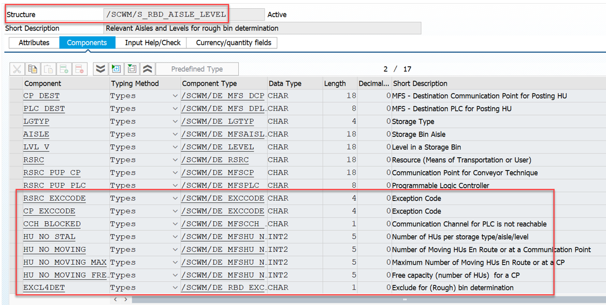Click the row selector for LGTYP
The height and width of the screenshot is (305, 606).
pos(16,121)
